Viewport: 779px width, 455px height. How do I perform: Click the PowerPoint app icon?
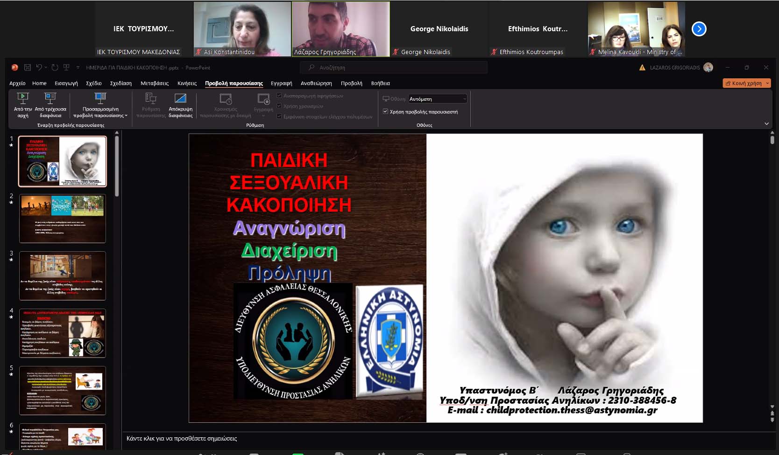(x=14, y=68)
